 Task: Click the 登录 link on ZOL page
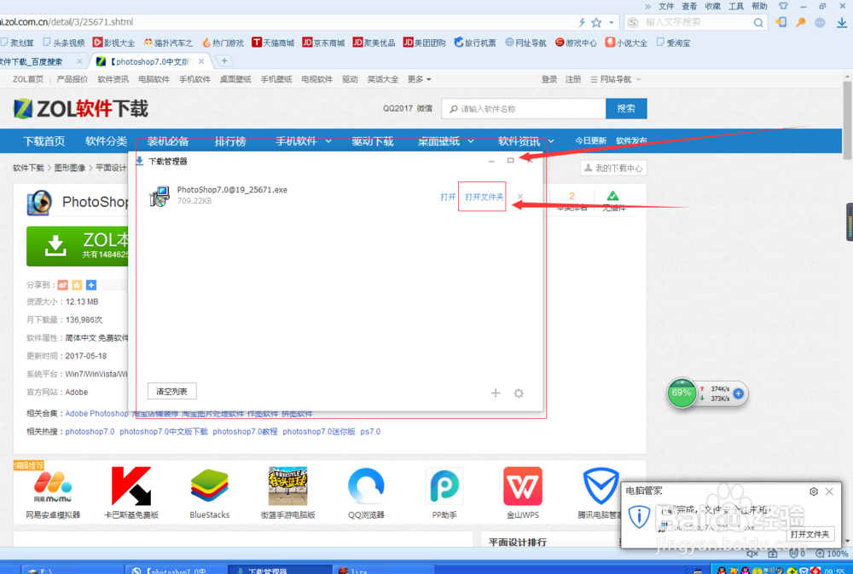[x=548, y=79]
